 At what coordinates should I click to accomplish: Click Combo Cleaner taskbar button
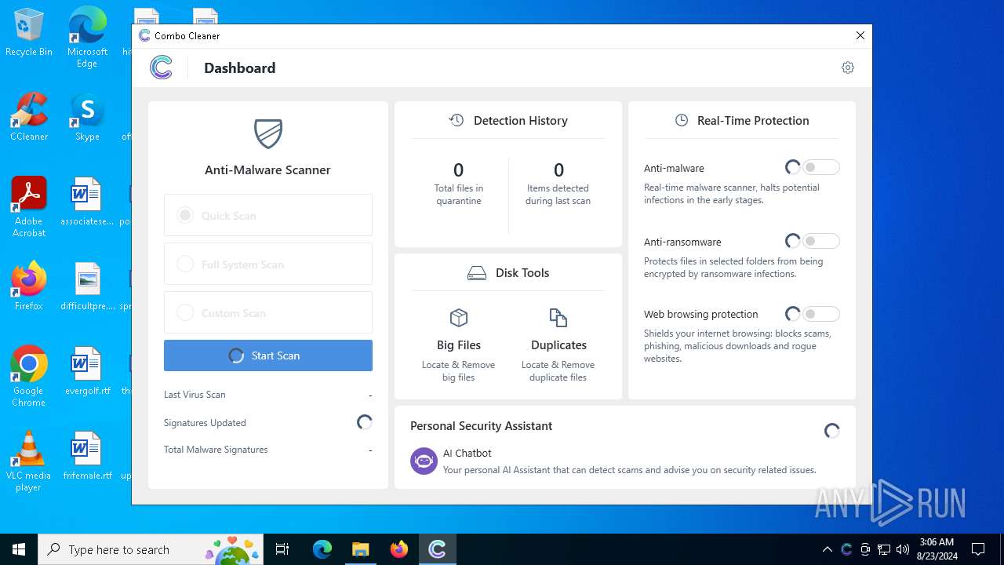point(438,549)
